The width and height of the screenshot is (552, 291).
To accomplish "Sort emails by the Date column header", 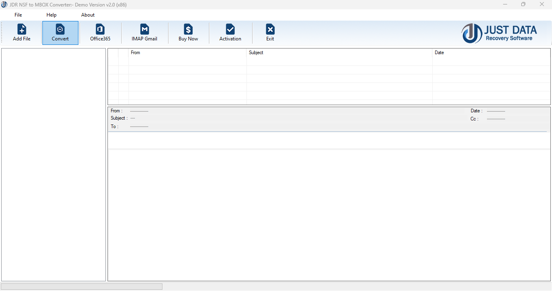I will click(x=491, y=53).
